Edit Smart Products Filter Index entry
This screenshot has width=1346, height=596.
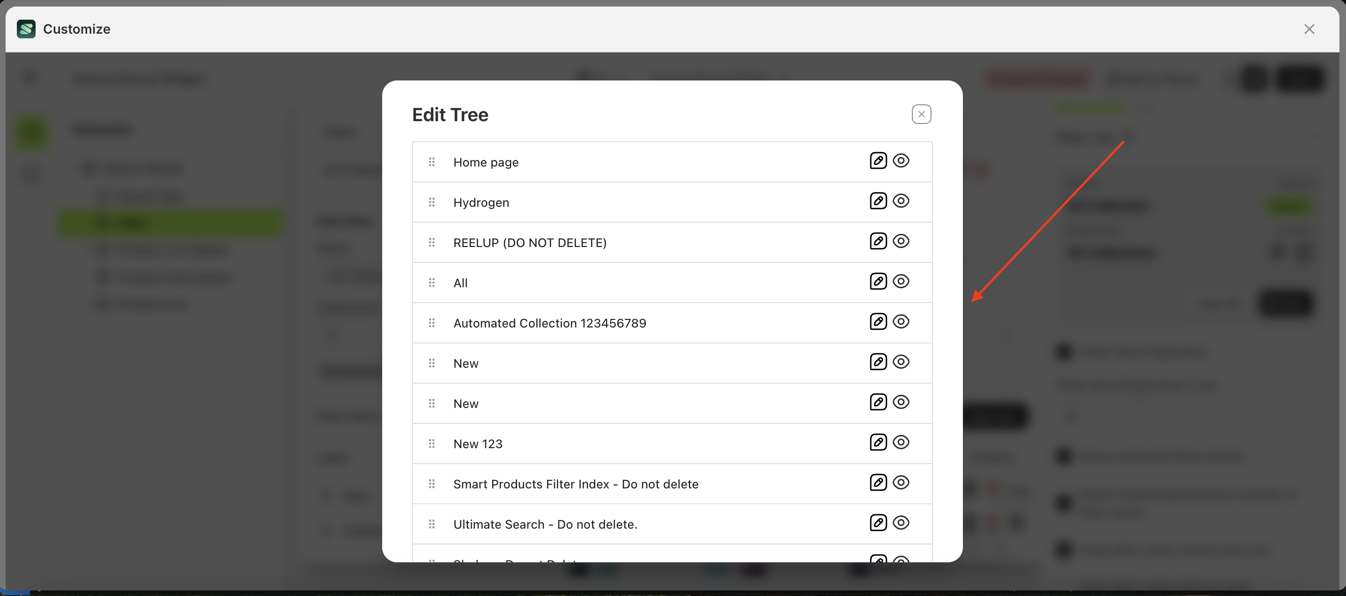click(878, 483)
